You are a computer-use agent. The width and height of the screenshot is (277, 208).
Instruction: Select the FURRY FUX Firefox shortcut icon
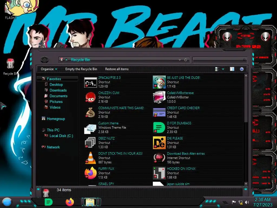[90, 173]
